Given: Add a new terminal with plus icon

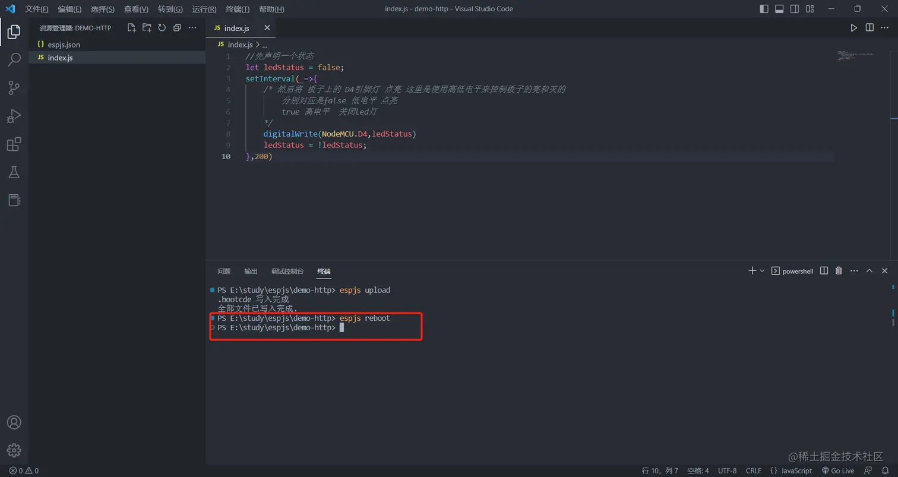Looking at the screenshot, I should tap(752, 271).
